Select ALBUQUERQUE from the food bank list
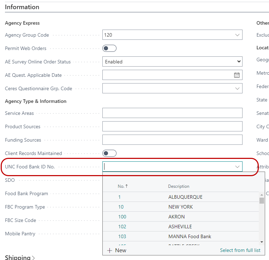The width and height of the screenshot is (269, 260). coord(185,197)
